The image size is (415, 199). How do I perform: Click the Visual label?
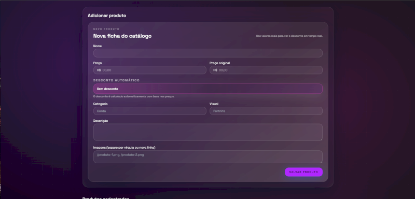[214, 104]
